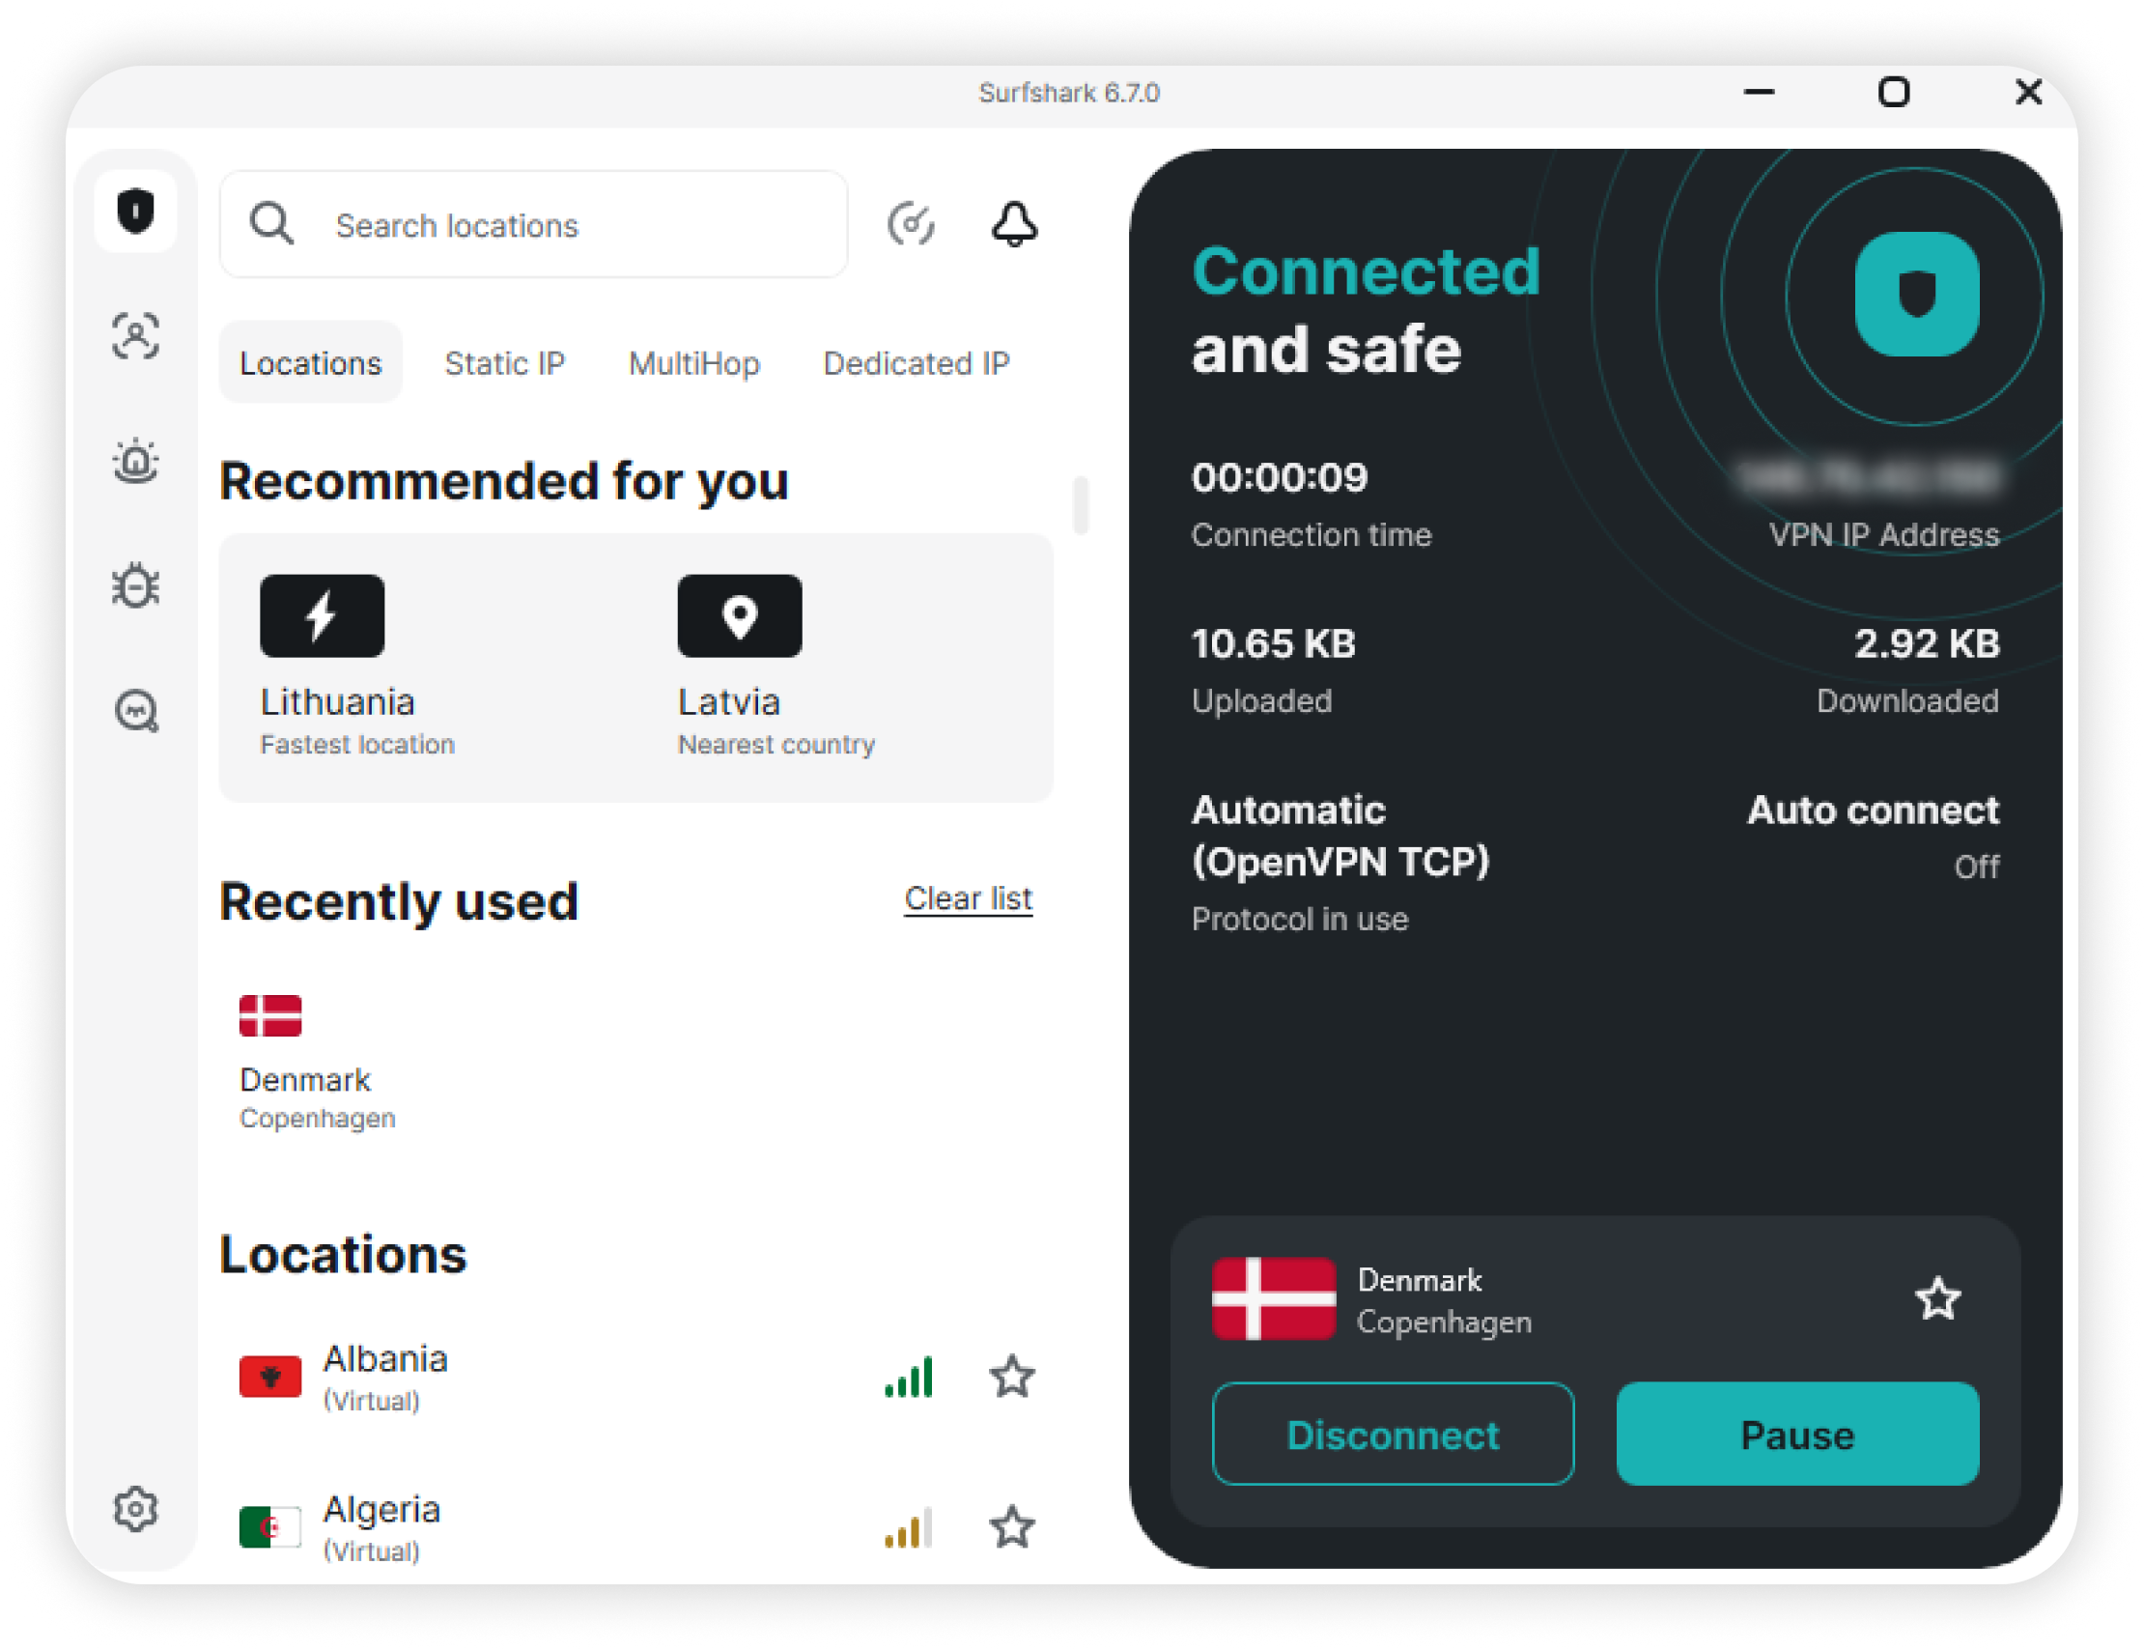Open Alternative ID from the sidebar

coord(135,337)
